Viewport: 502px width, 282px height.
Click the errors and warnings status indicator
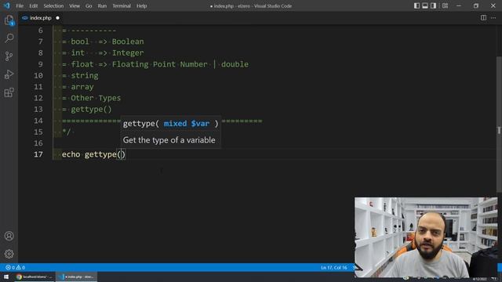coord(15,267)
